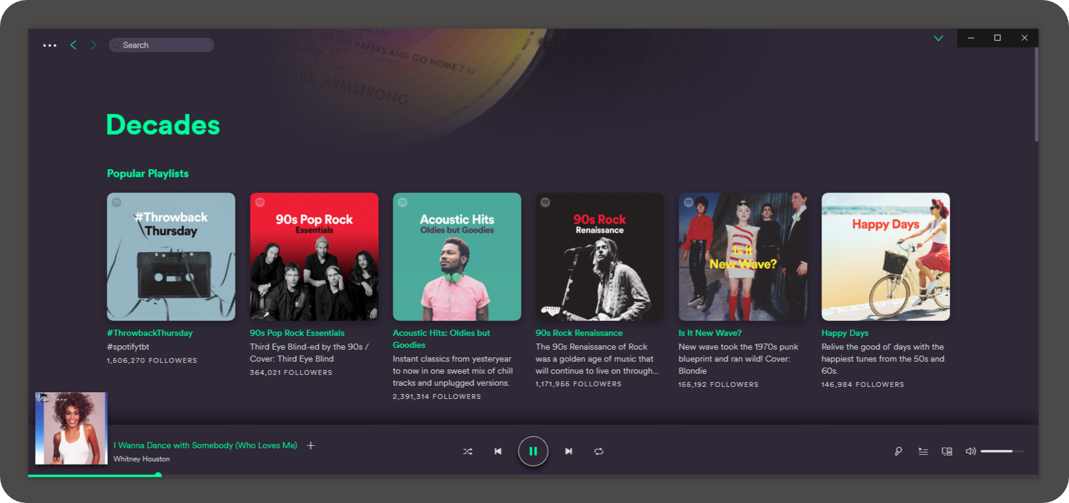Go forward with the right arrow
Viewport: 1069px width, 503px height.
pyautogui.click(x=93, y=45)
